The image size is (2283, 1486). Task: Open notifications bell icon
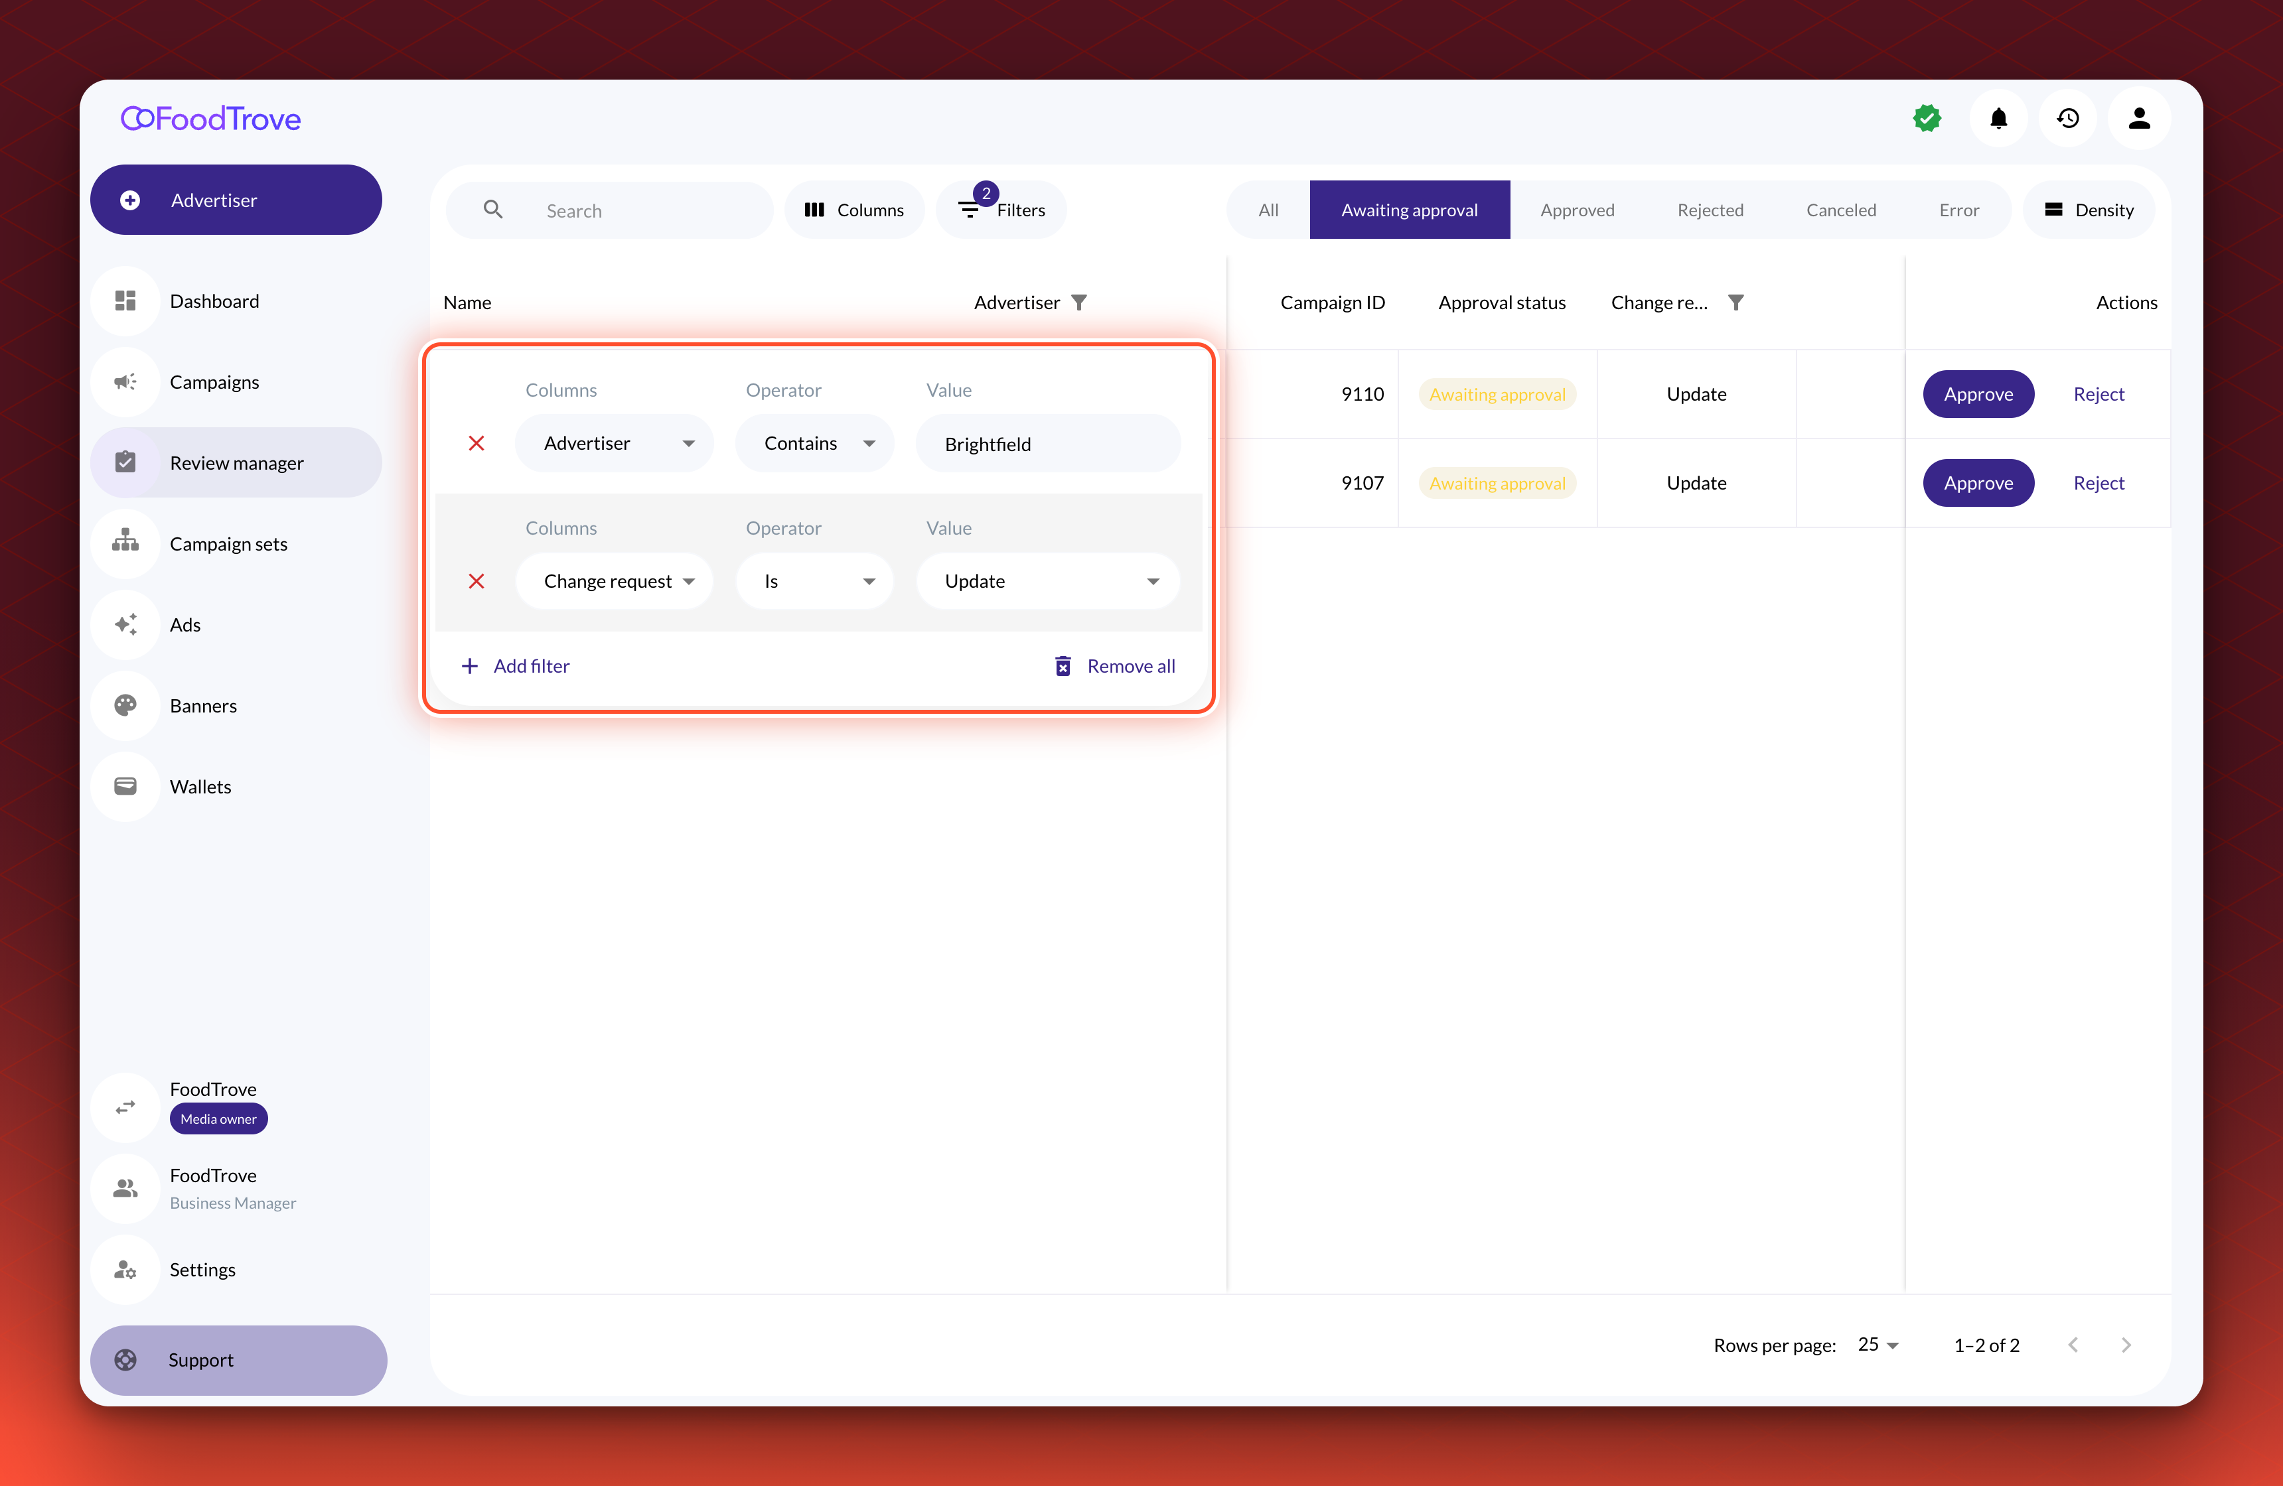[x=1998, y=119]
